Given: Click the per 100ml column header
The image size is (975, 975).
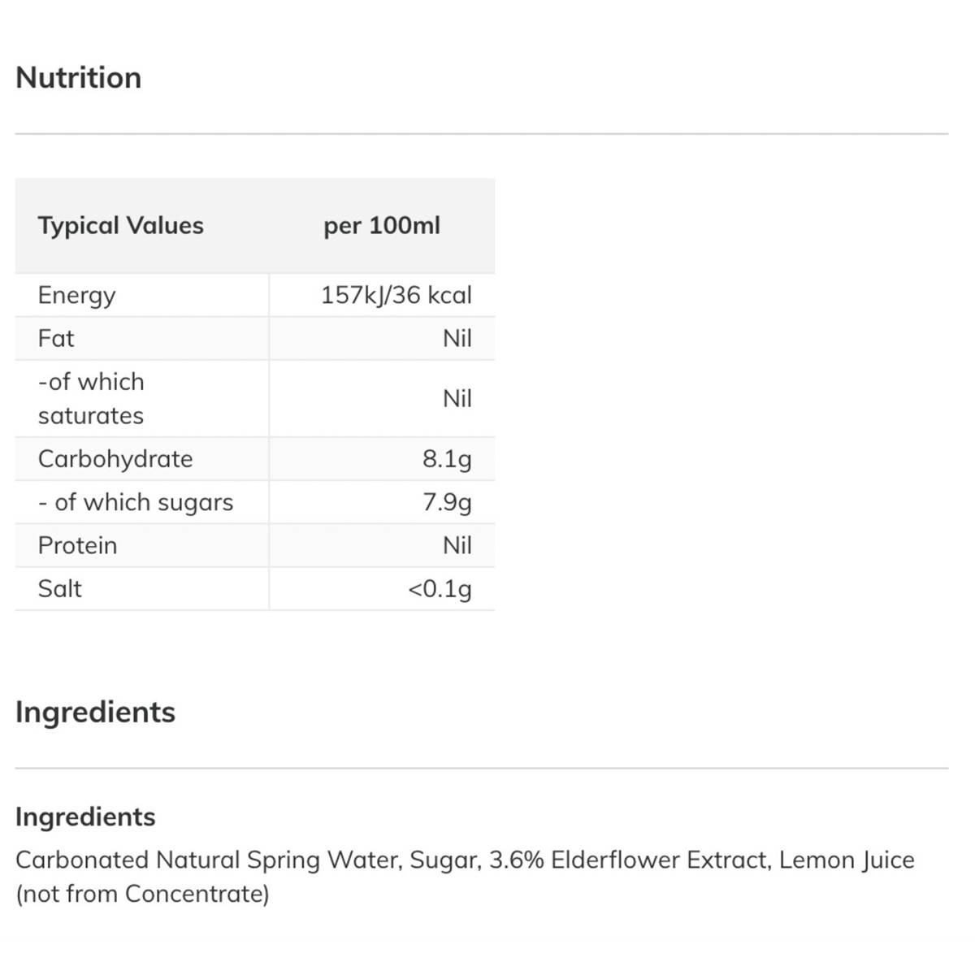Looking at the screenshot, I should (382, 226).
